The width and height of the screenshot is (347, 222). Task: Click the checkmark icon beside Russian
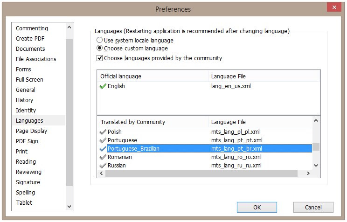click(103, 166)
